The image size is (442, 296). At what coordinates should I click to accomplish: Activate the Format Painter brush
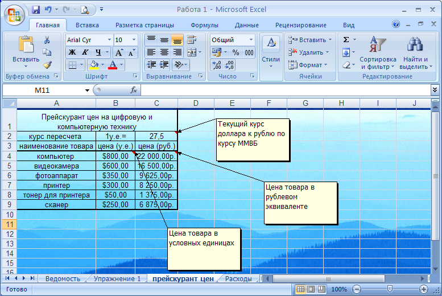[x=47, y=65]
